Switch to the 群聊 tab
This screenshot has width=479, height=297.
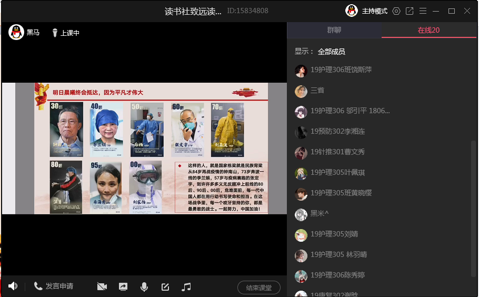[x=334, y=31]
